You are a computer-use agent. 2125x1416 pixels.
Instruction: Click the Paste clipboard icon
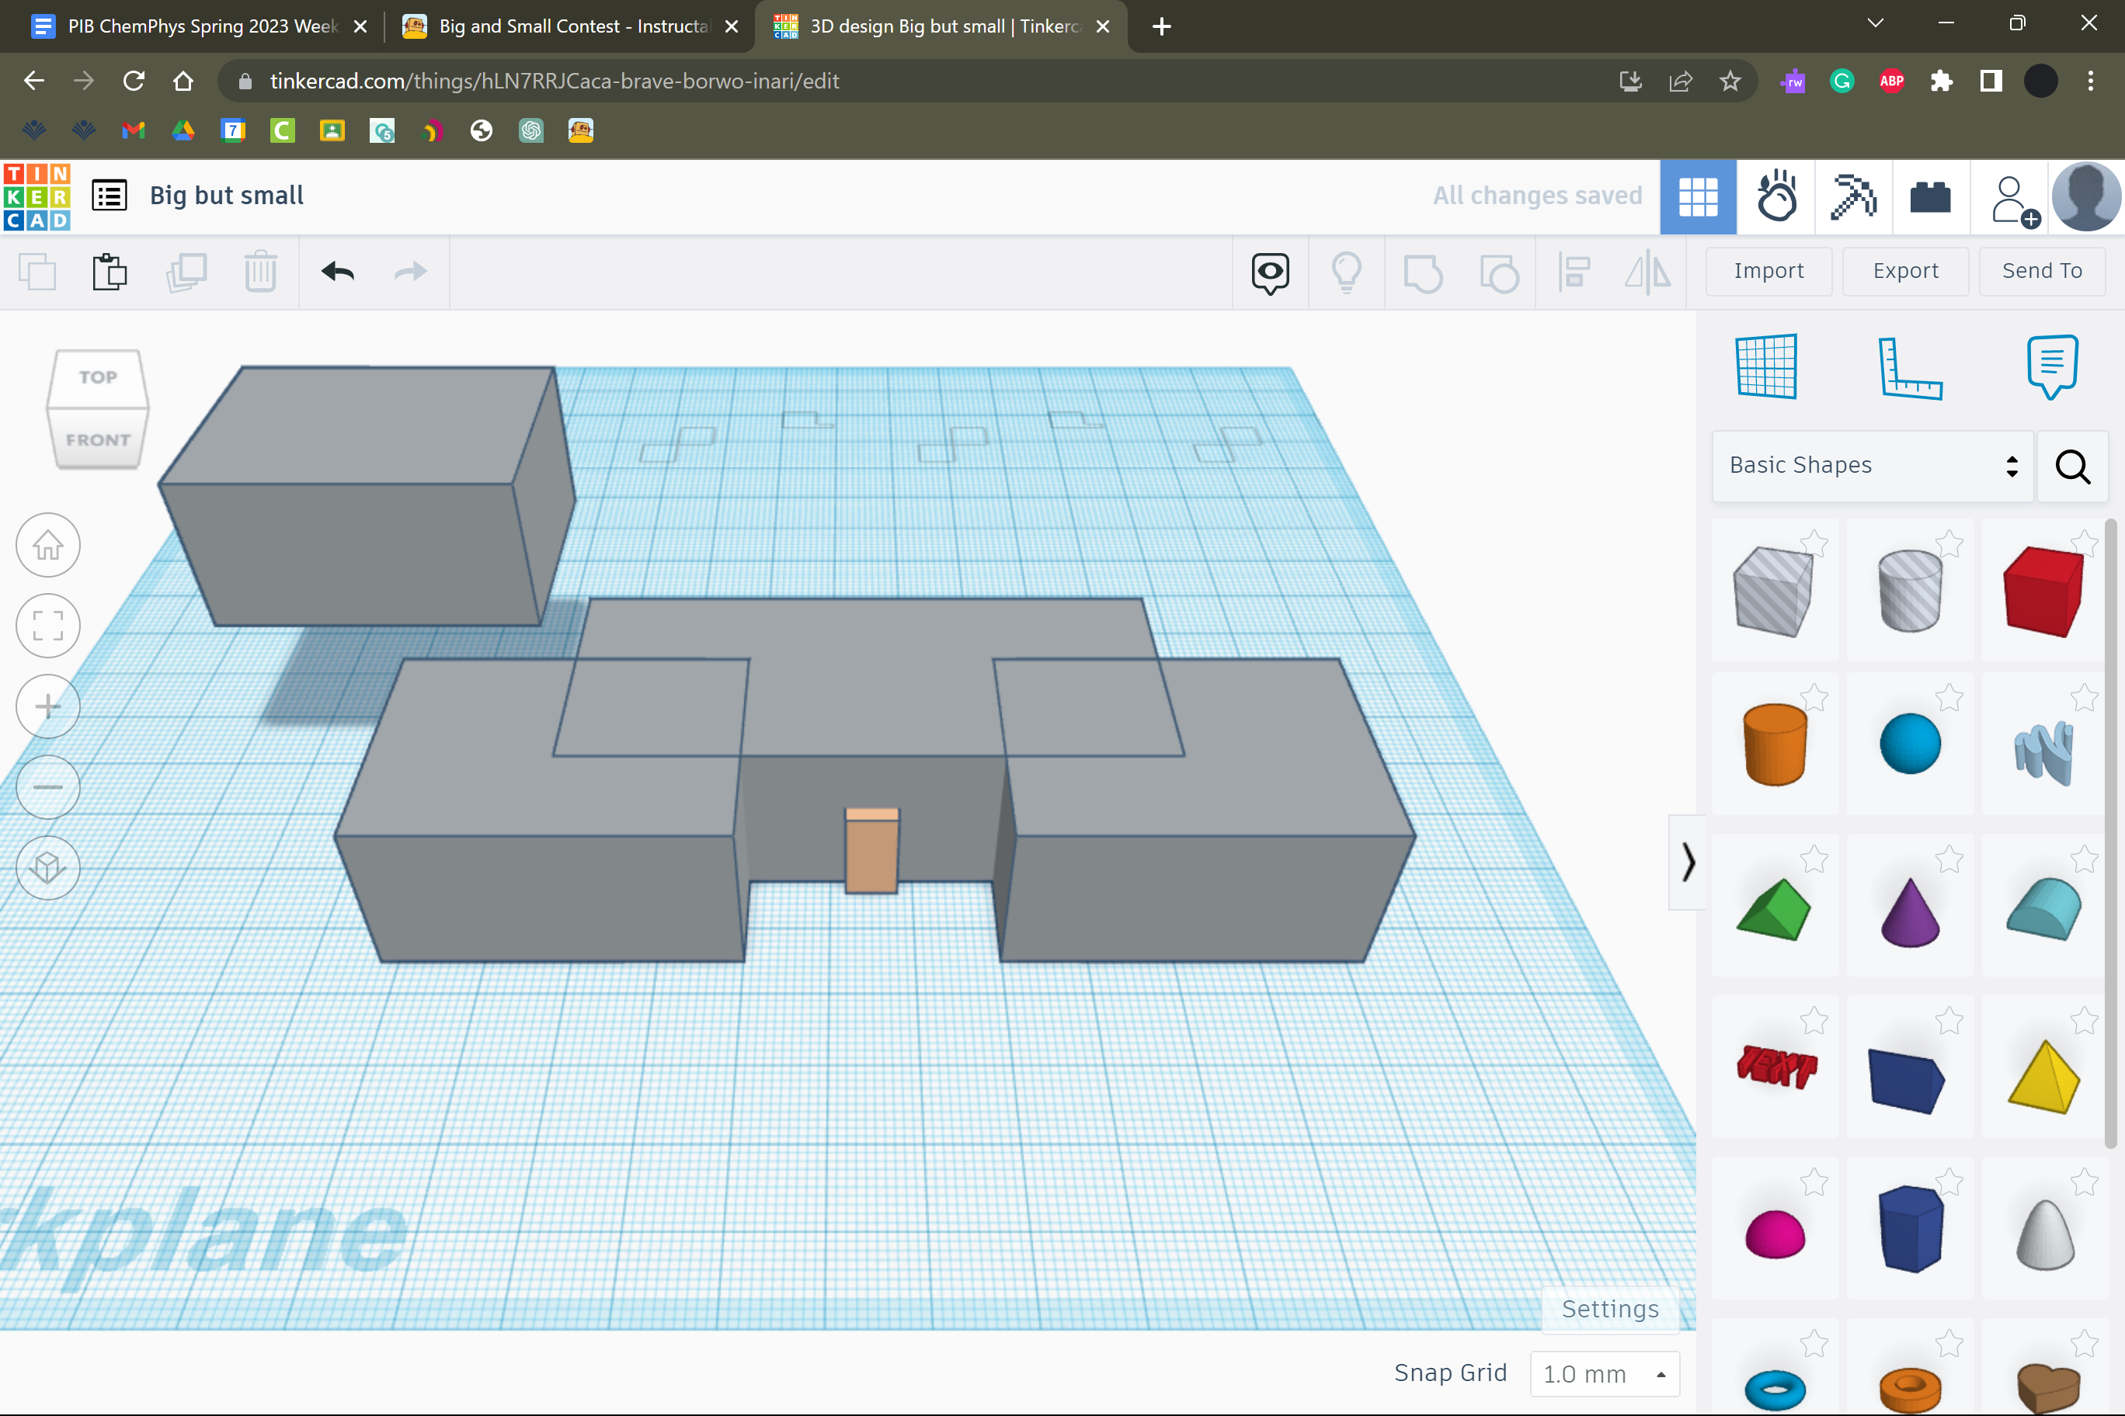pos(110,272)
